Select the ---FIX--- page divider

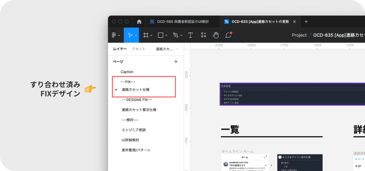pos(128,82)
